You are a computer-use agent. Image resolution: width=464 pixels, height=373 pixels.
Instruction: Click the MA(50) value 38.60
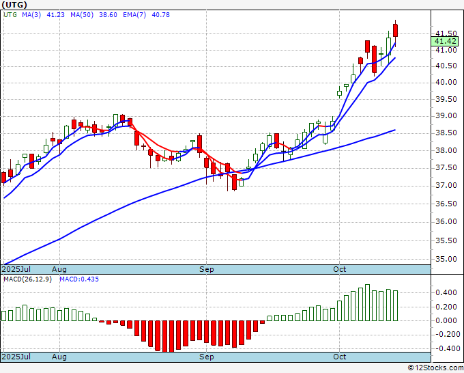[108, 15]
